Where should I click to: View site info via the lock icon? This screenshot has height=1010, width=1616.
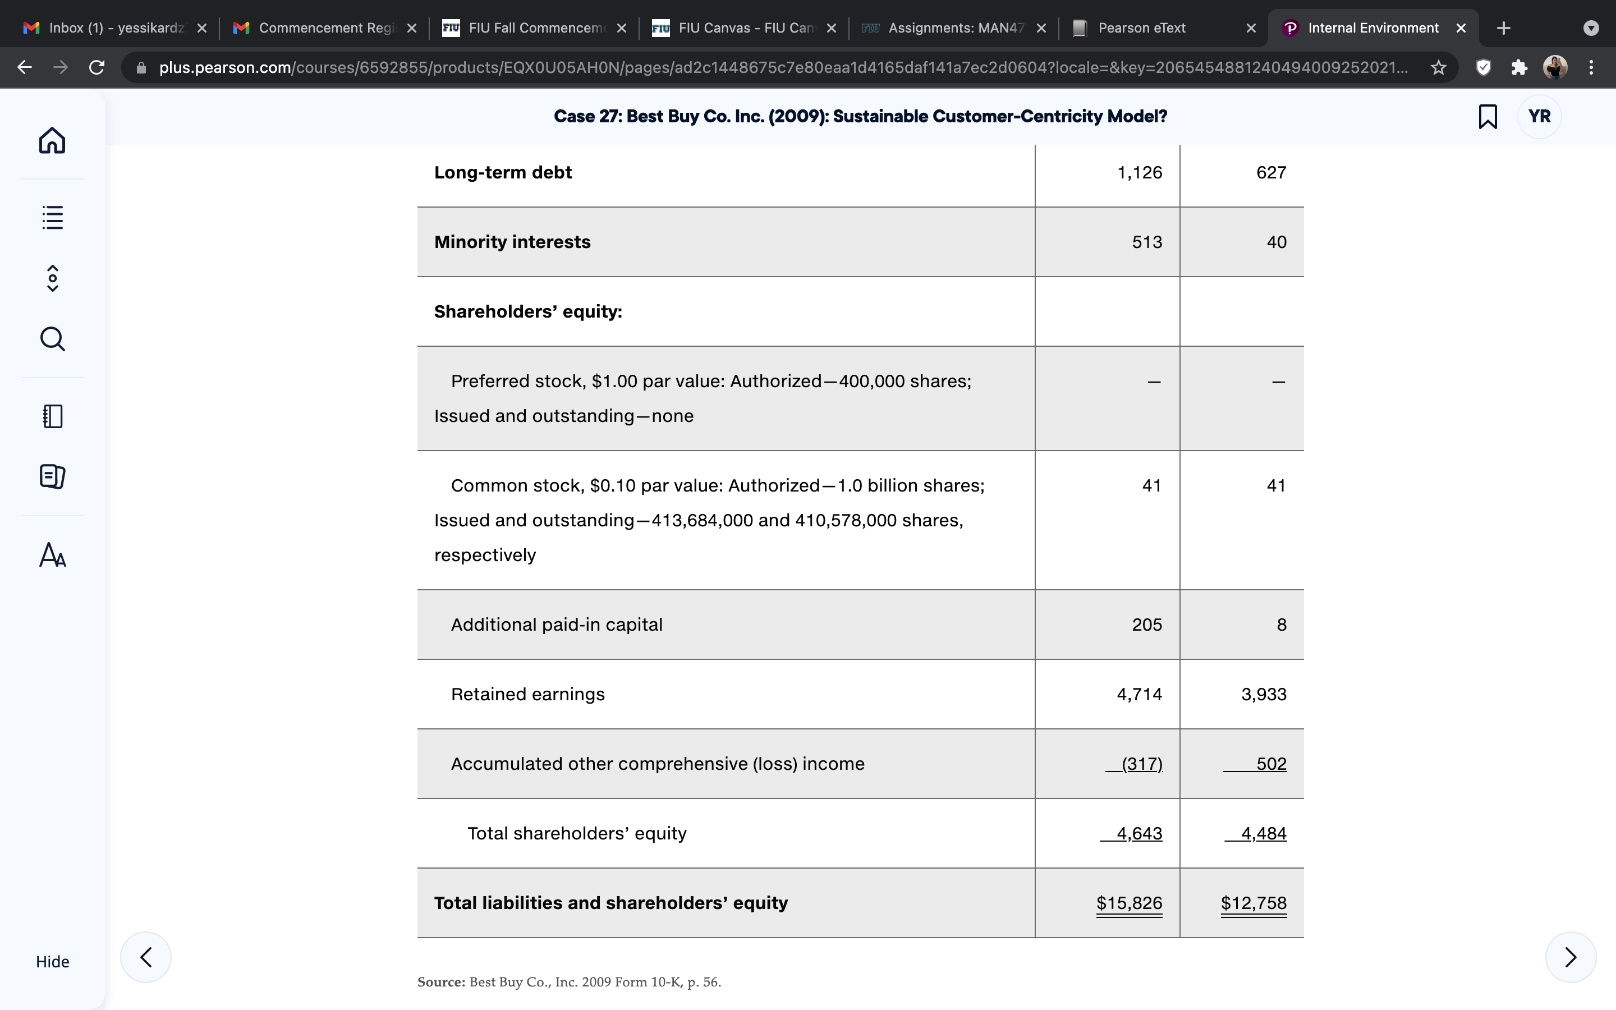point(141,67)
